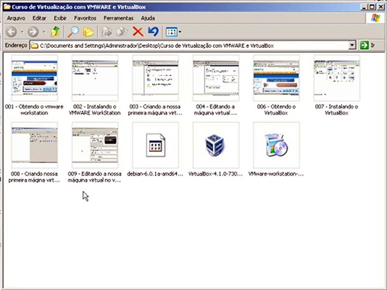Open the Ajuda menu
Image resolution: width=387 pixels, height=290 pixels.
coord(148,18)
